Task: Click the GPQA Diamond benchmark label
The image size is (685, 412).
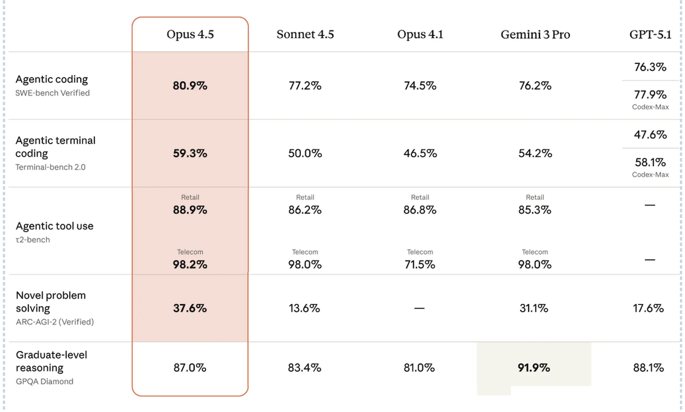Action: [45, 381]
